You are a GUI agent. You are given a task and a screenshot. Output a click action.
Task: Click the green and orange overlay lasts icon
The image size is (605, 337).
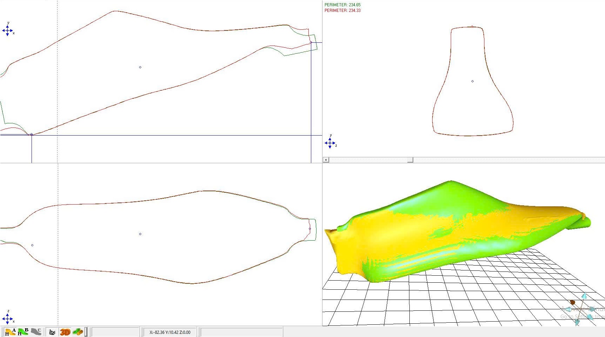(x=77, y=332)
